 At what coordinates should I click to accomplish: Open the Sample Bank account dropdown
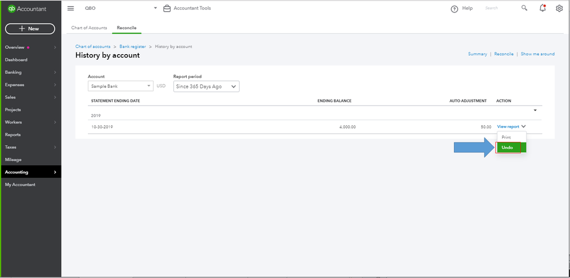[x=120, y=87]
